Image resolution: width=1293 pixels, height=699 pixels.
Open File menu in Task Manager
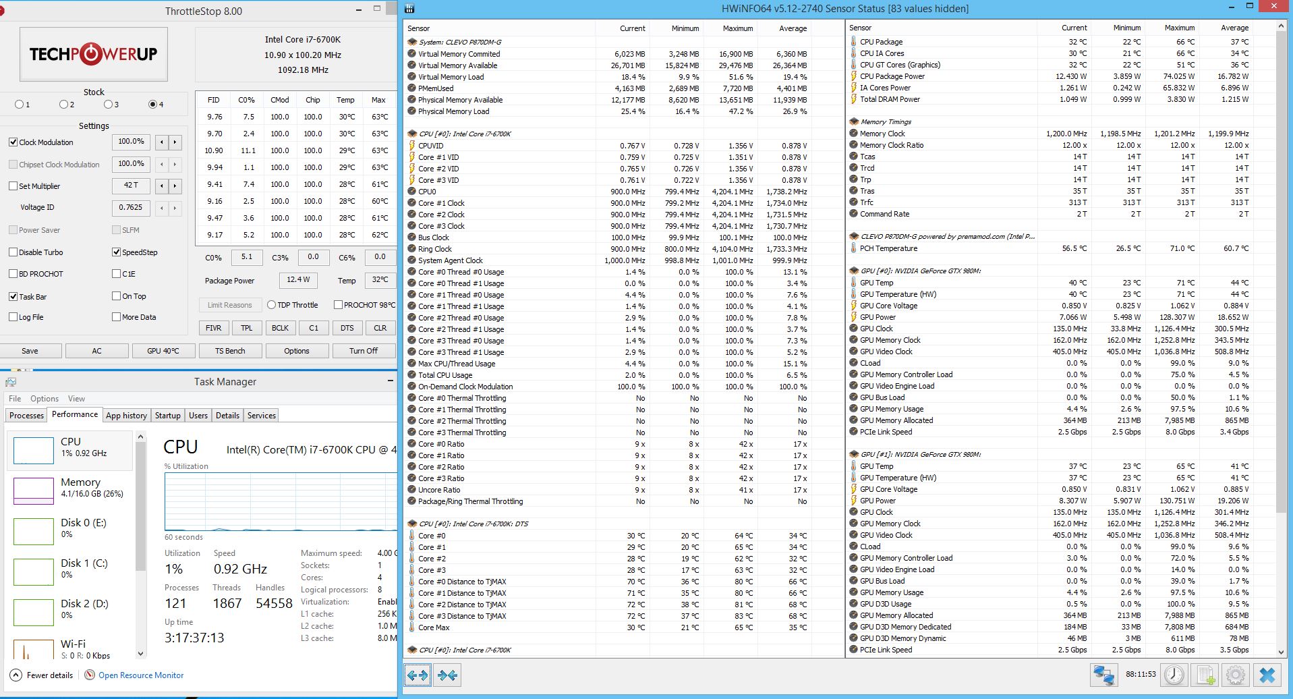coord(15,399)
